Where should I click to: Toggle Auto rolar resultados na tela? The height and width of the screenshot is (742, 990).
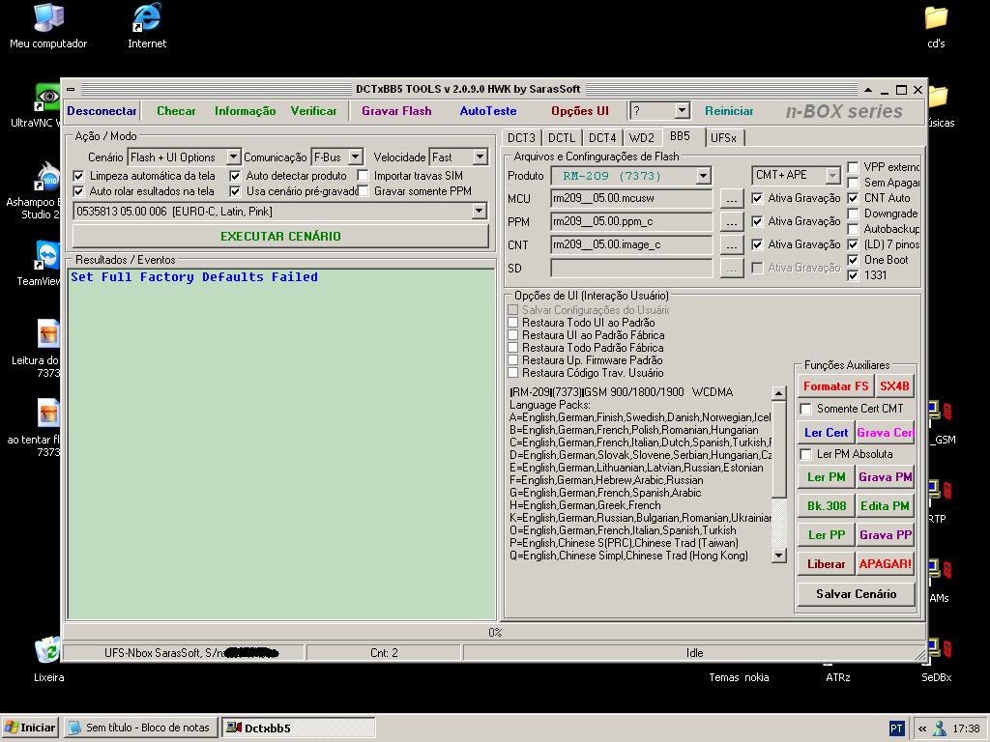[79, 191]
